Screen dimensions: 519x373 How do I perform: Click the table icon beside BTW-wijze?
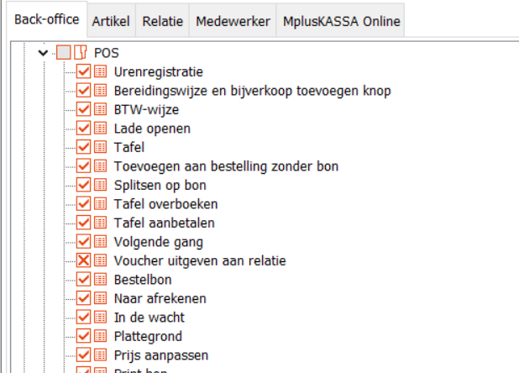(100, 110)
